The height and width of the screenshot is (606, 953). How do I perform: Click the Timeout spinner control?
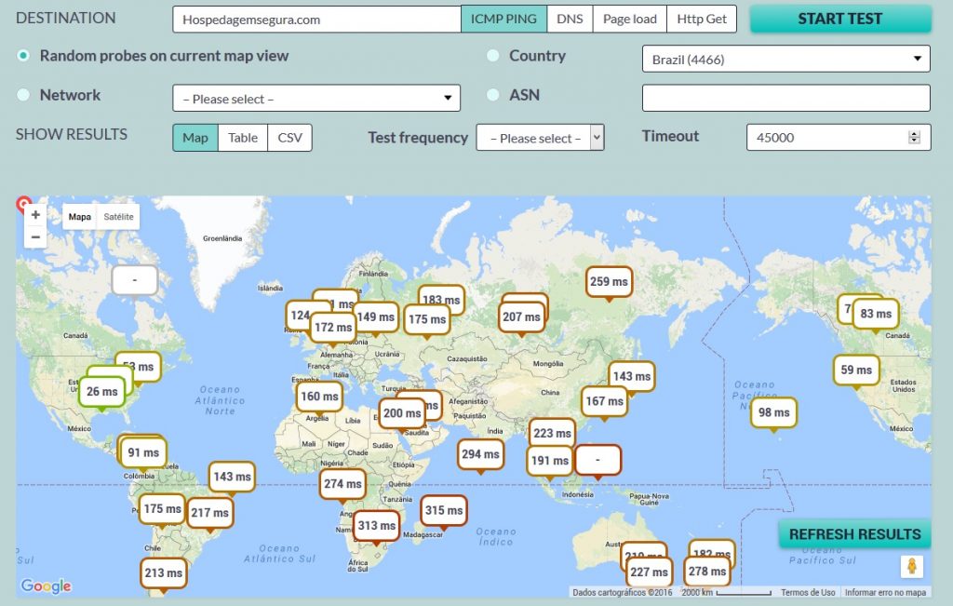pos(914,137)
